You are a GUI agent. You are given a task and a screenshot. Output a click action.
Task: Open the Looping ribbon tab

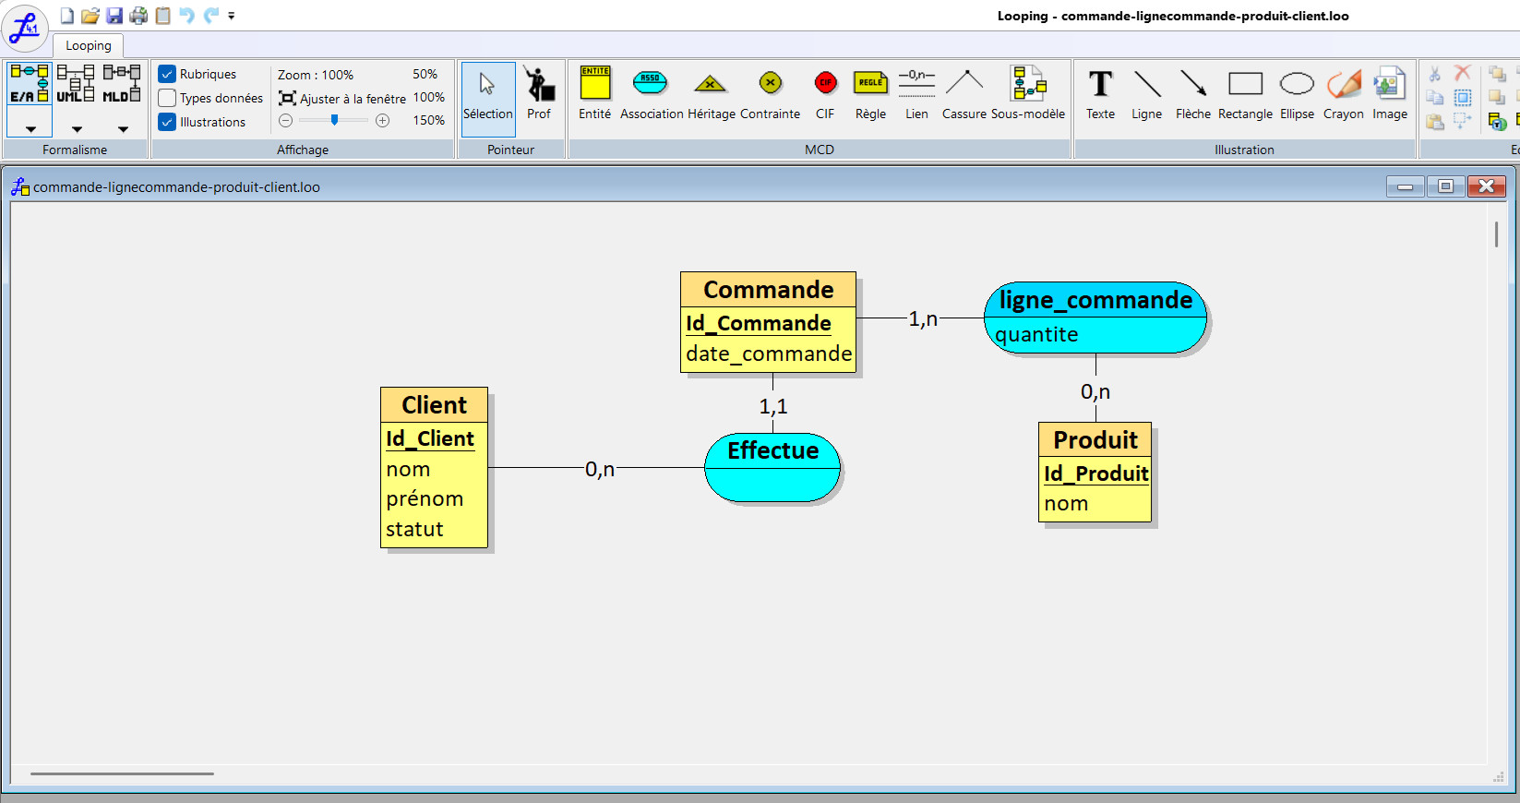pyautogui.click(x=89, y=45)
